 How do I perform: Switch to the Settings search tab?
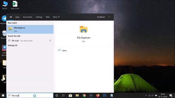coord(39,17)
